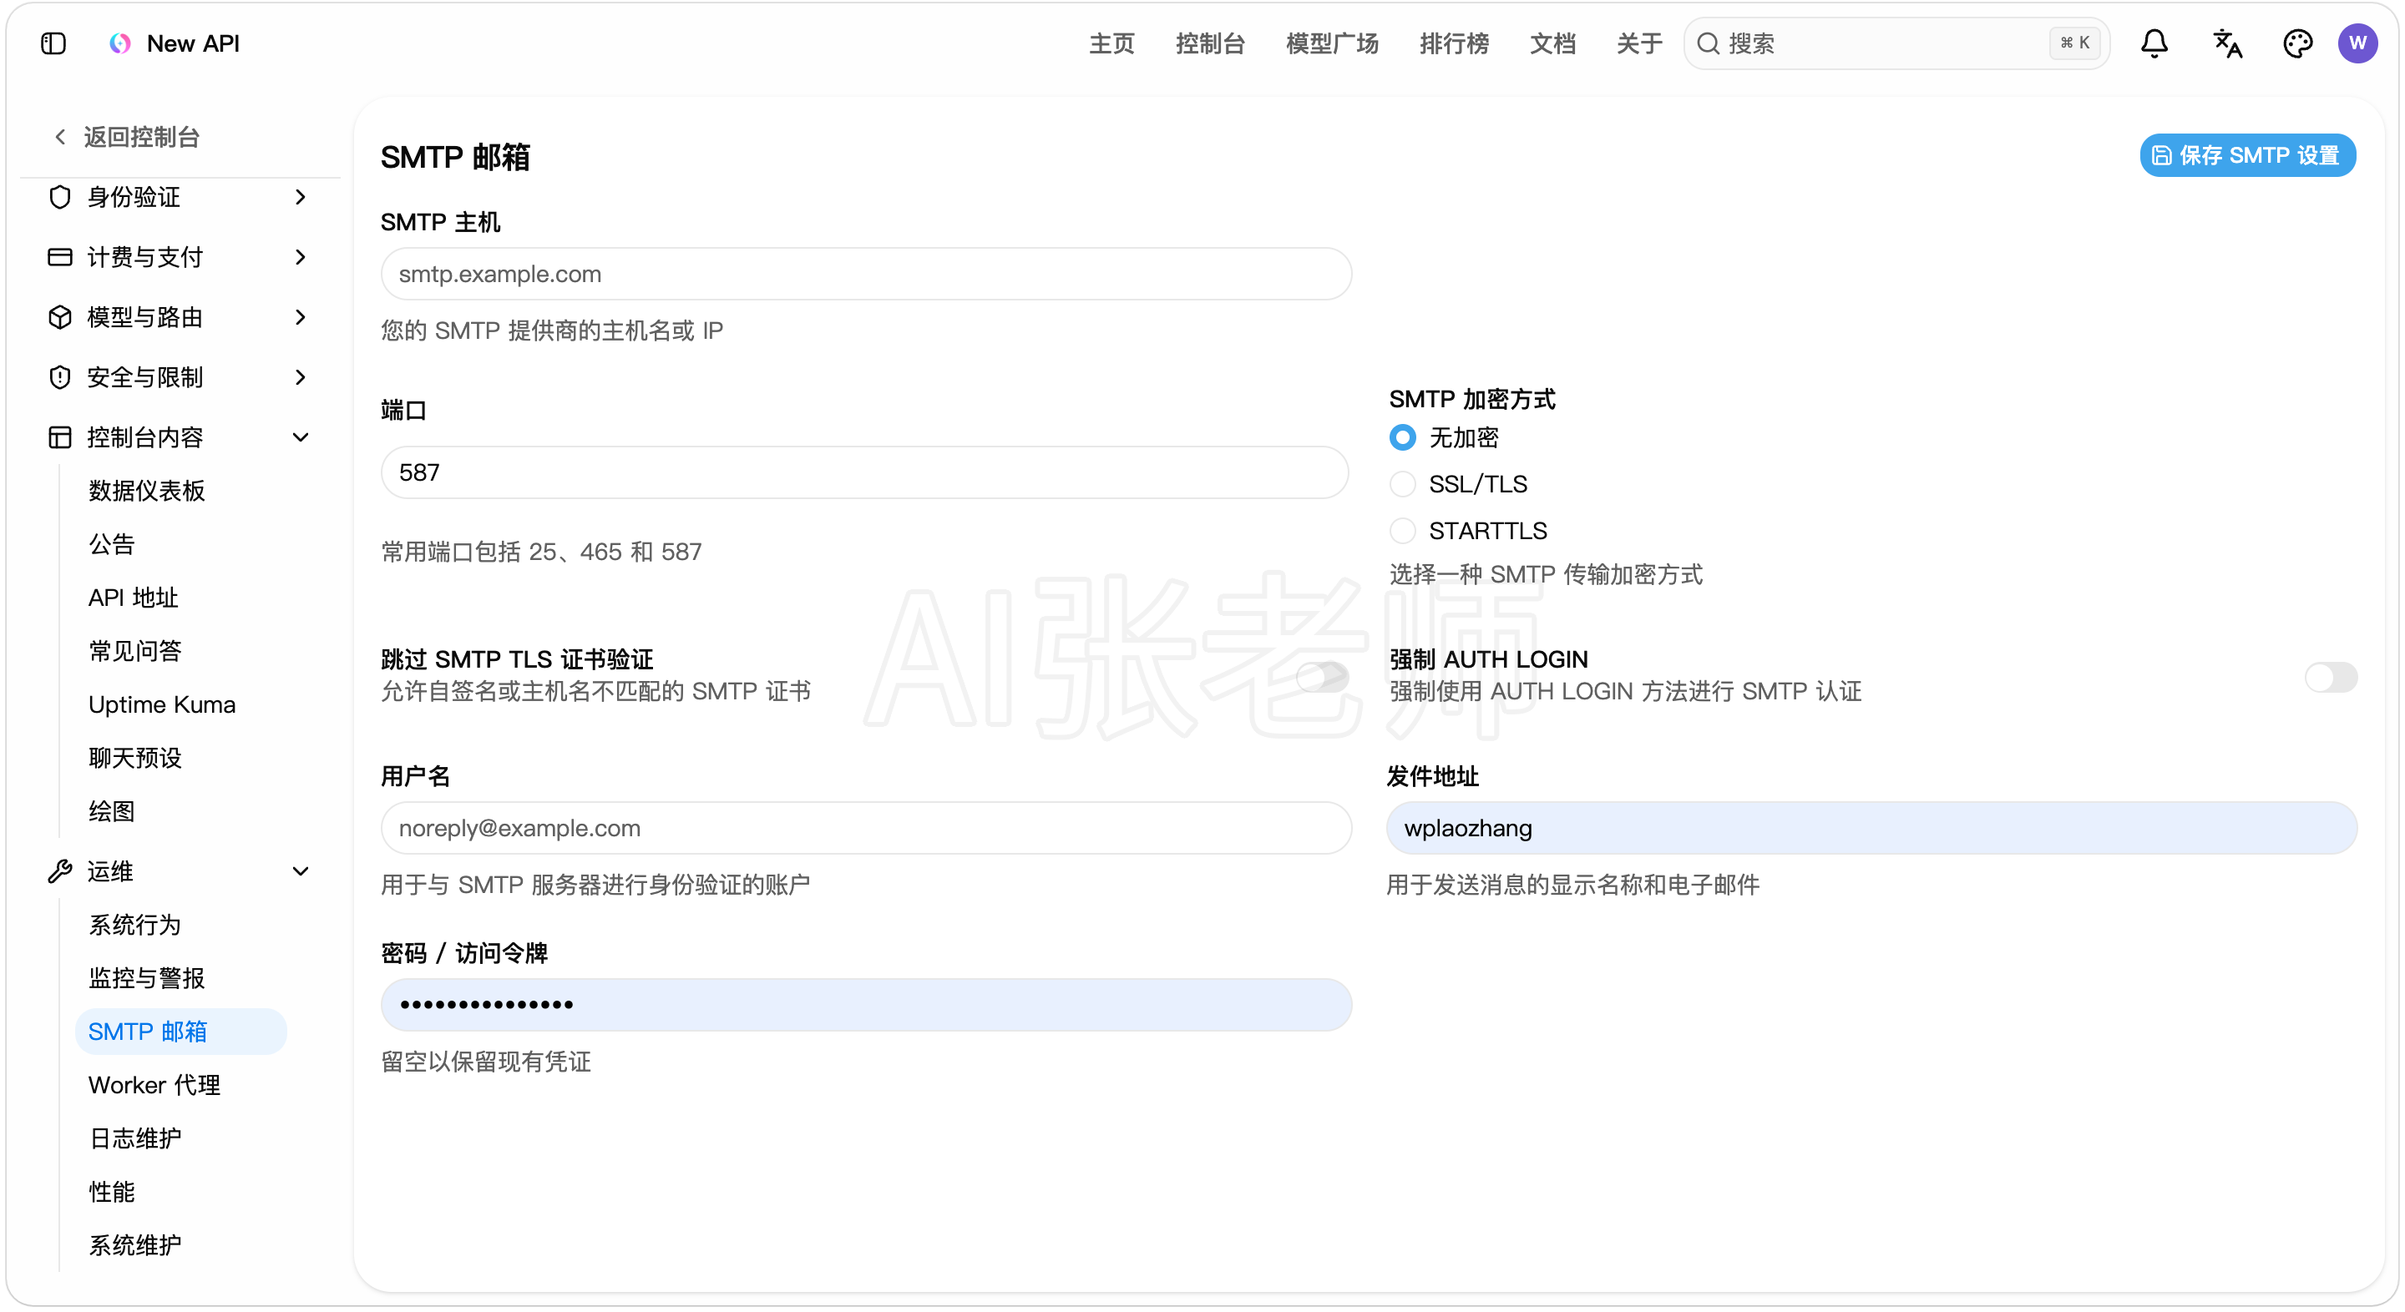Open 绘图 in the sidebar

click(112, 811)
